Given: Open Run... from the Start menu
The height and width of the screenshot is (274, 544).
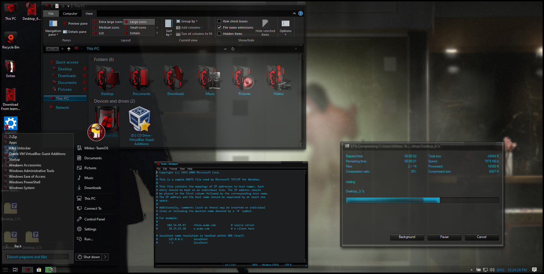Looking at the screenshot, I should click(x=89, y=239).
